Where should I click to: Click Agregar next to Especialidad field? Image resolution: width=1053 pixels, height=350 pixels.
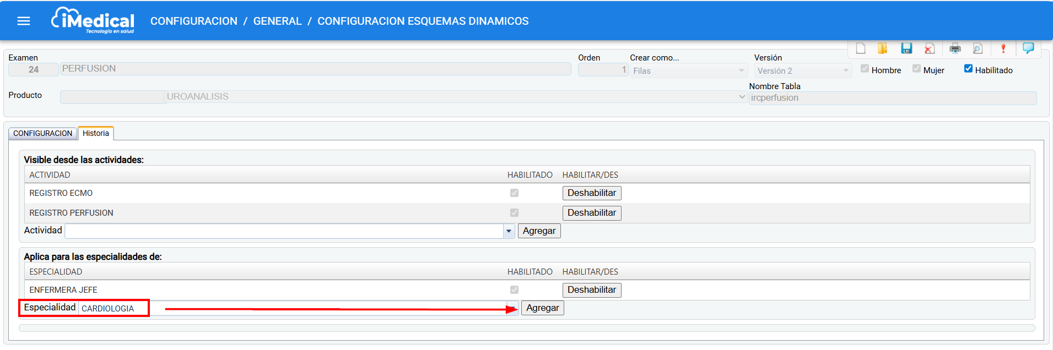click(x=542, y=308)
